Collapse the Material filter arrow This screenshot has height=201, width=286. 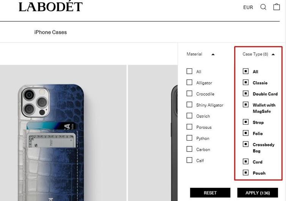click(x=213, y=54)
